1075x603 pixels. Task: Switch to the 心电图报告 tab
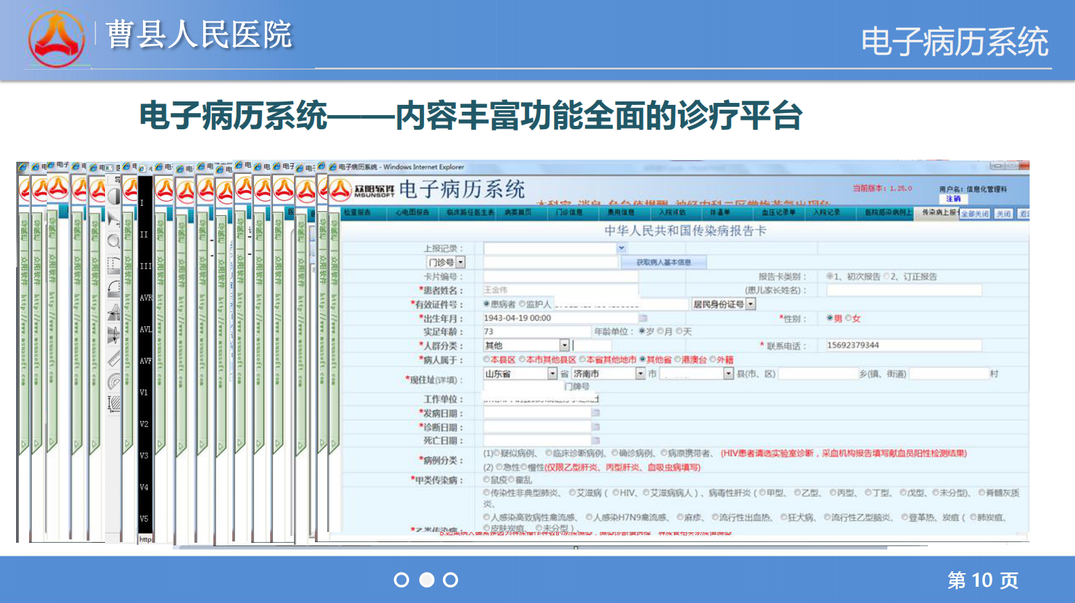pyautogui.click(x=413, y=213)
